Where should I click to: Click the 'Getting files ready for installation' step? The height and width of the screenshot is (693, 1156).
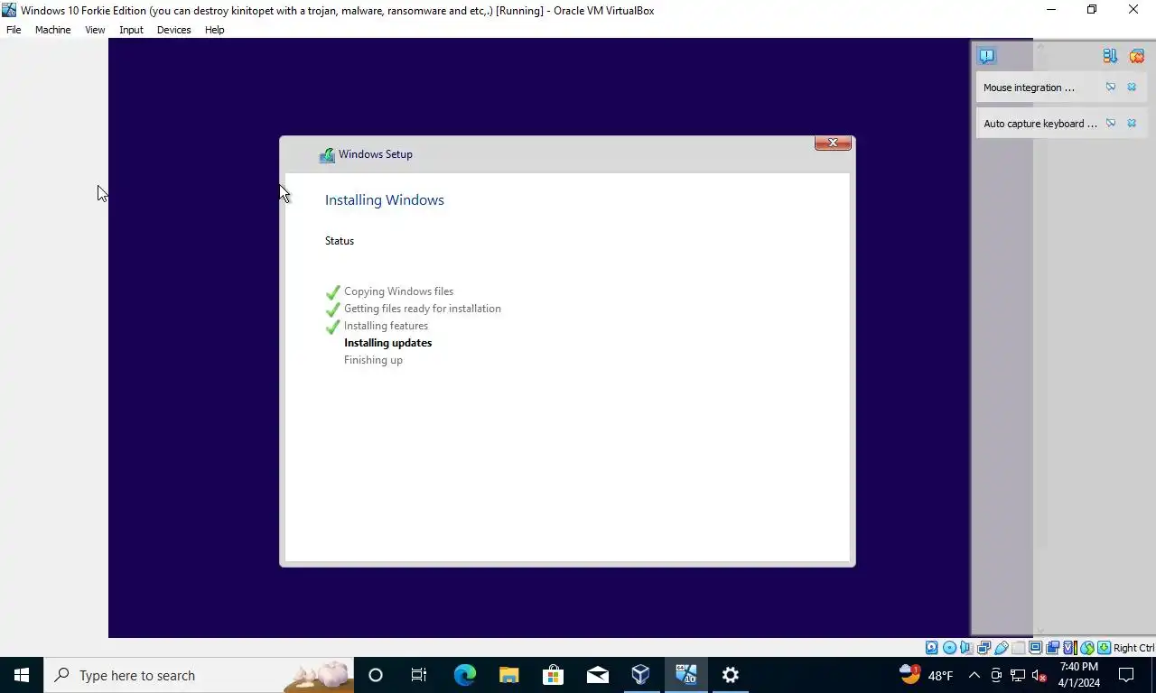point(423,309)
